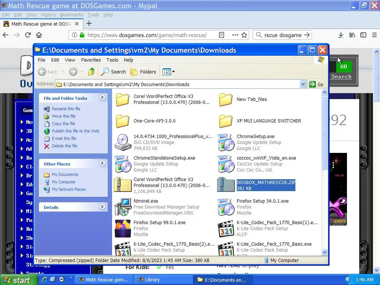This screenshot has width=380, height=285.
Task: Bookmark this page with the star icon
Action: [x=244, y=35]
